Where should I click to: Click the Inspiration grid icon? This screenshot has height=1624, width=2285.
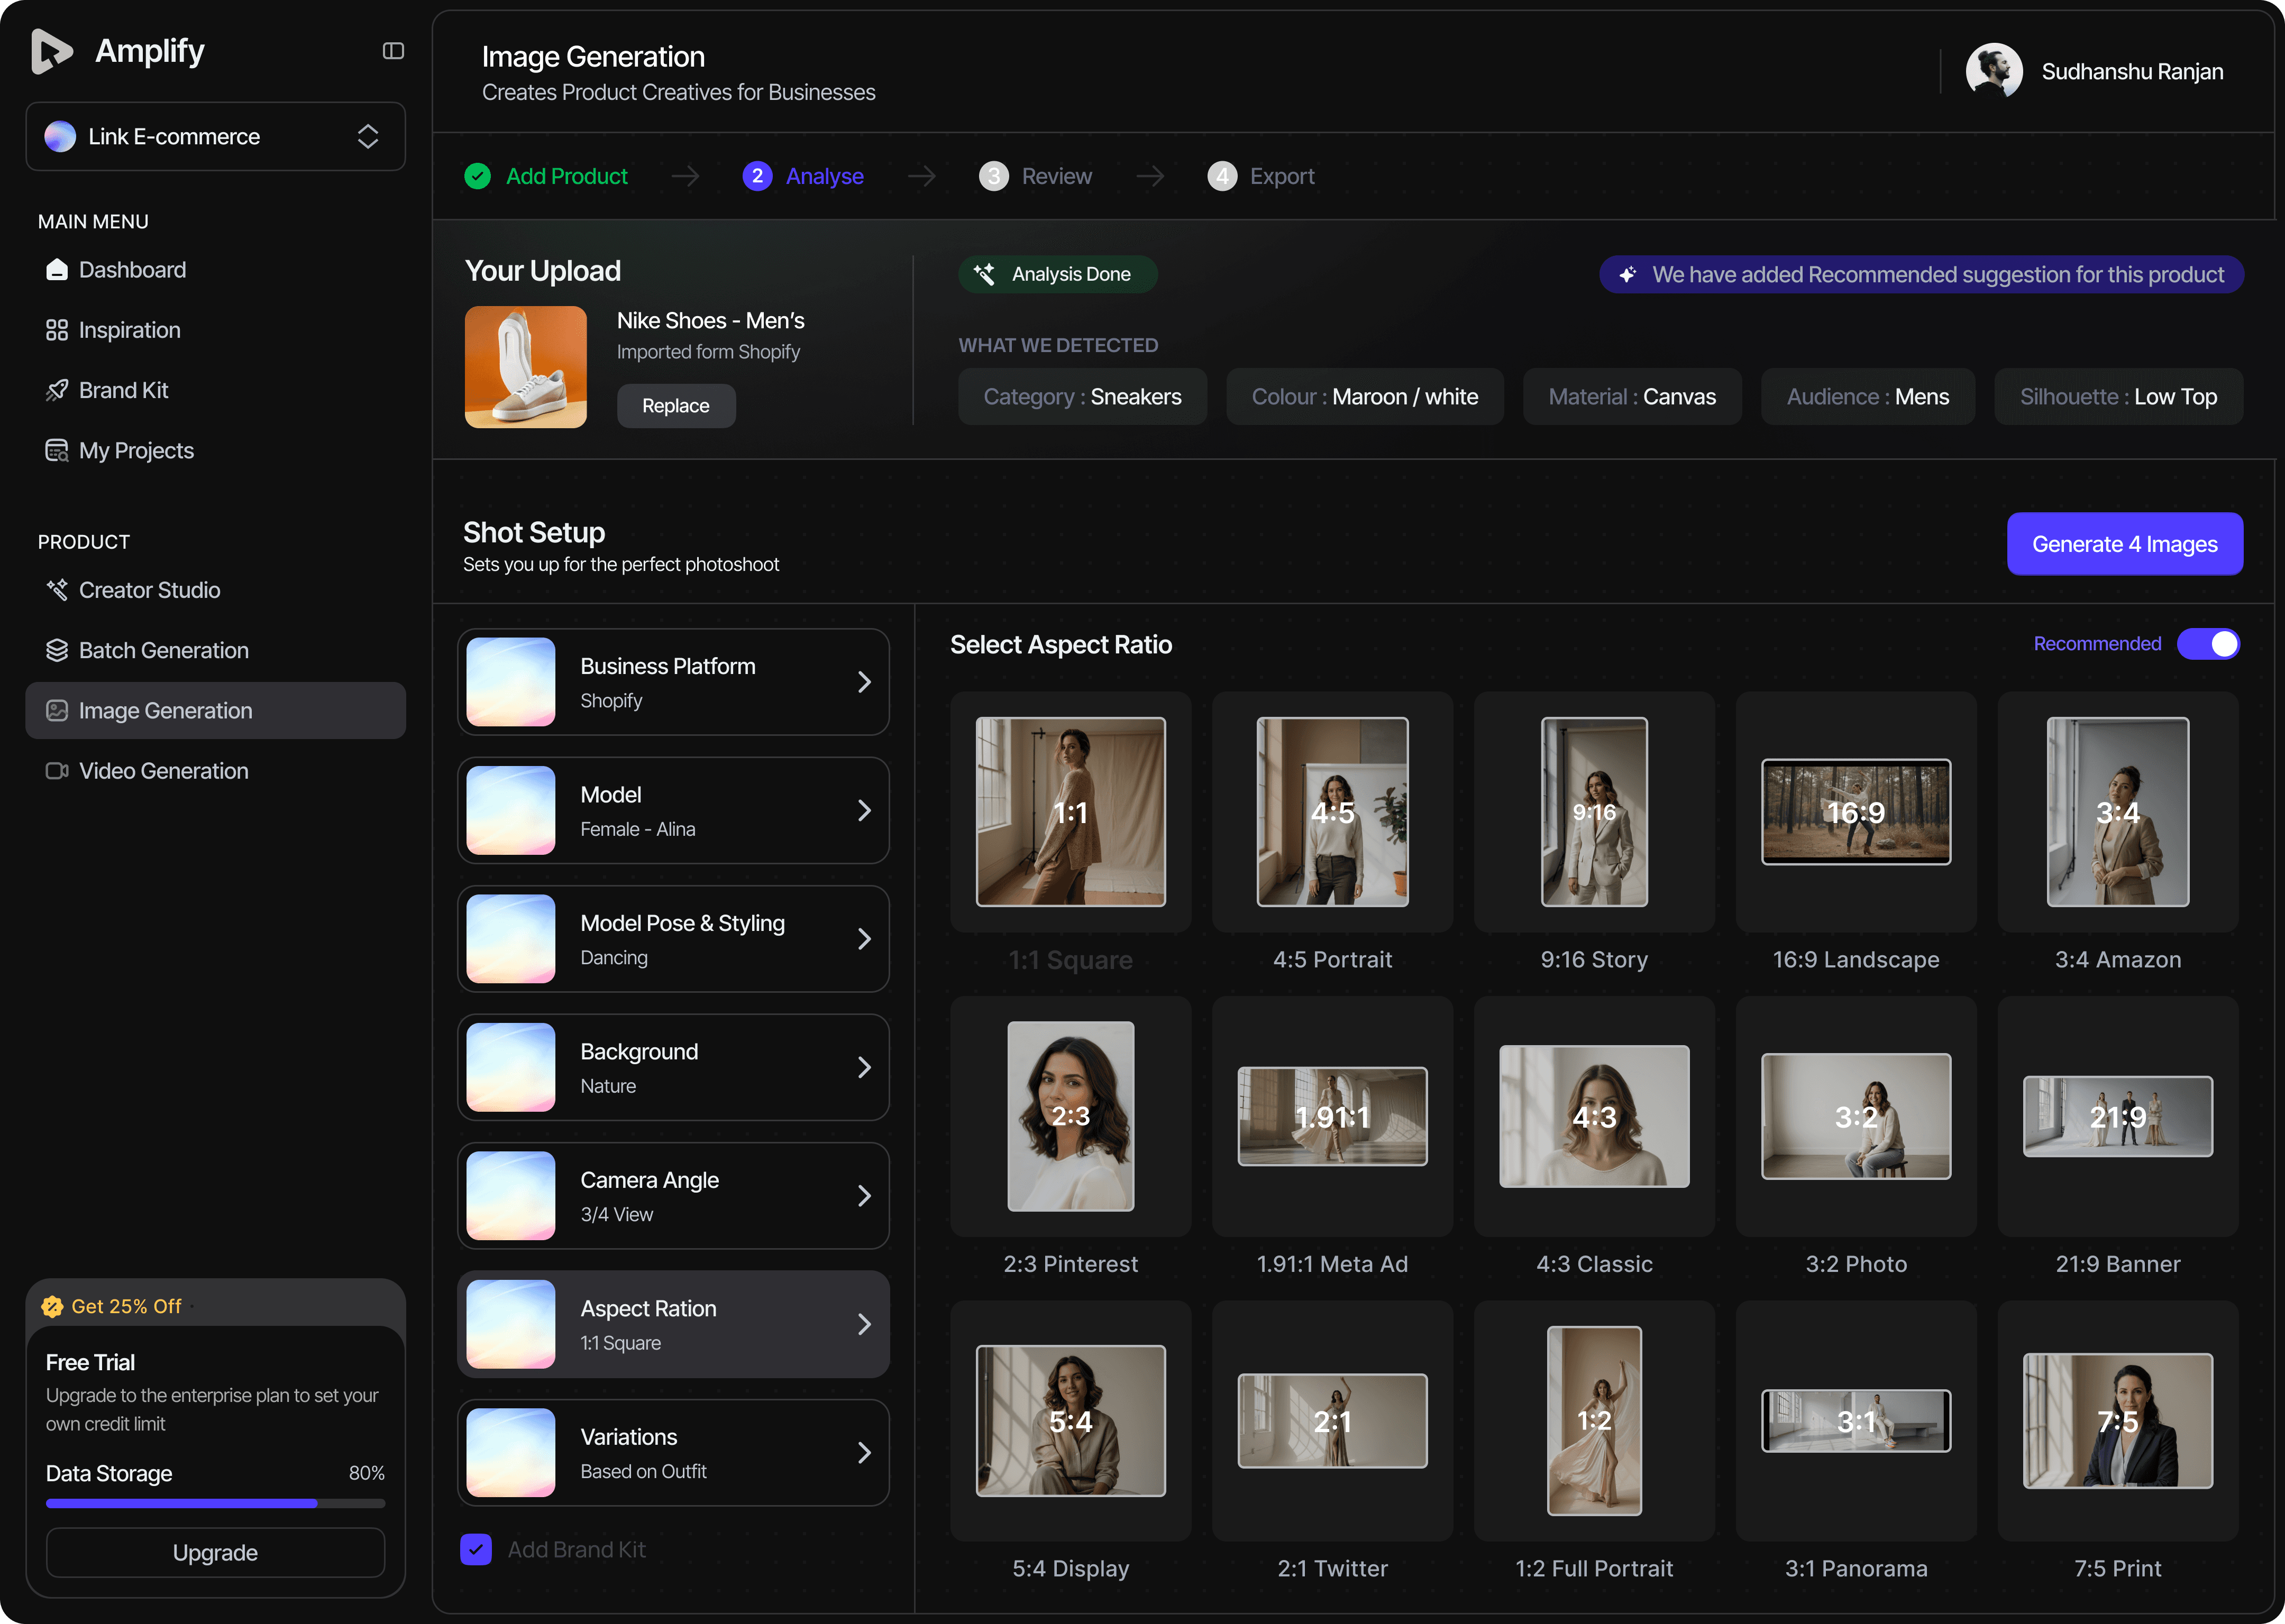(x=57, y=330)
